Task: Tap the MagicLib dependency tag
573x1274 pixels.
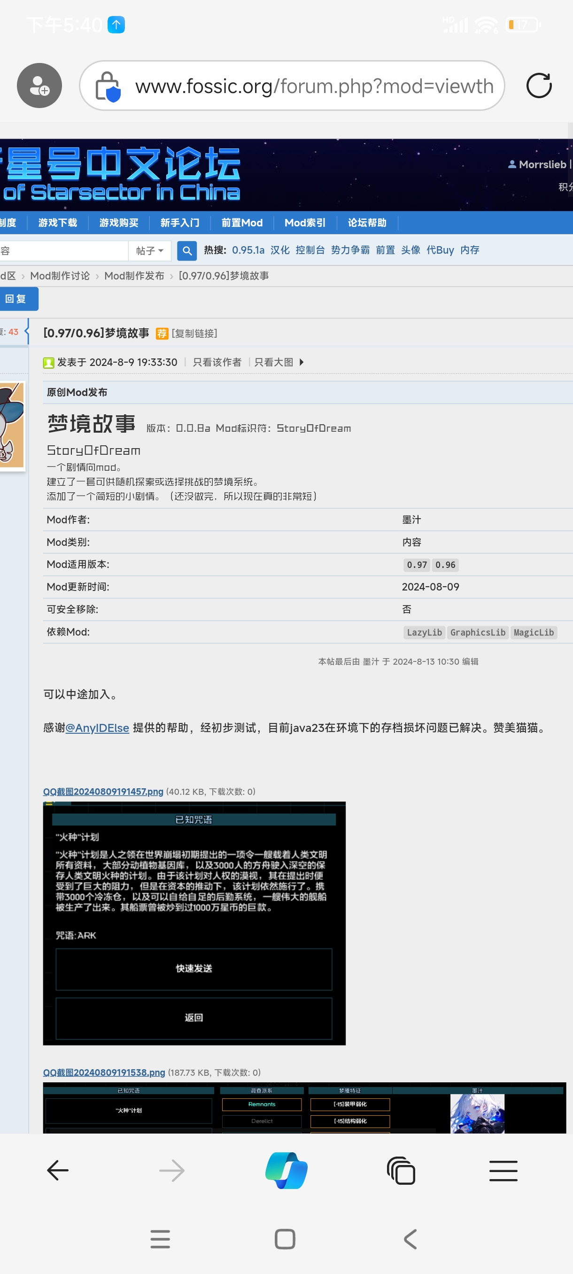Action: tap(534, 633)
